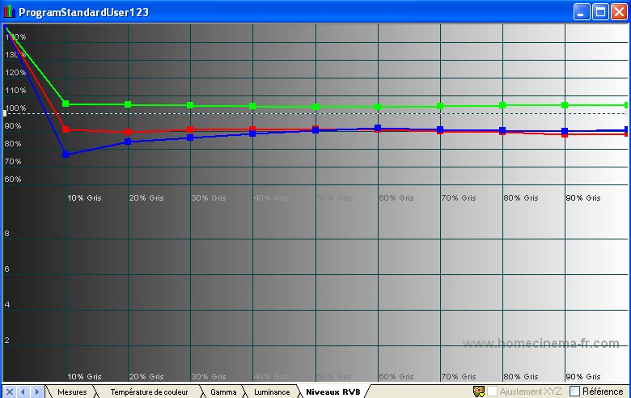Click the blue data point at 20% Gris
The height and width of the screenshot is (398, 631).
pos(128,142)
